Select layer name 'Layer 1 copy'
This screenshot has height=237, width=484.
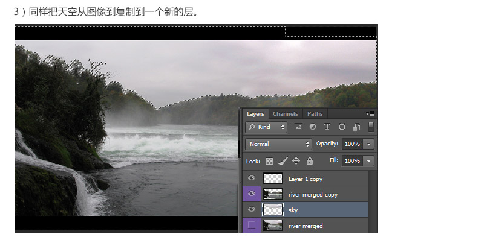[306, 179]
